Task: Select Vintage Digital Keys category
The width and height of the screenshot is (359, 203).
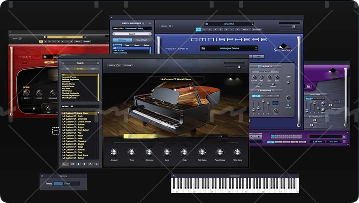Action: coord(71,95)
